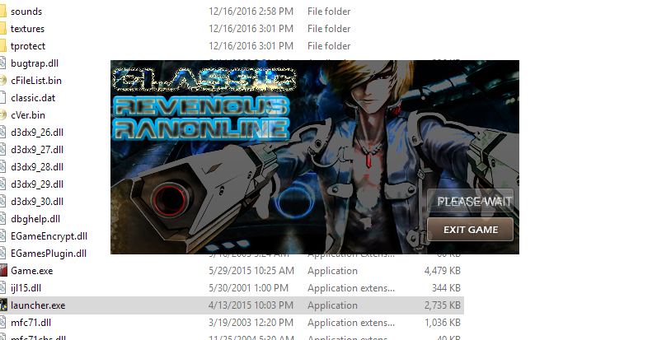Select the mfc71.dll file row
Viewport: 671px width, 340px height.
coord(232,323)
